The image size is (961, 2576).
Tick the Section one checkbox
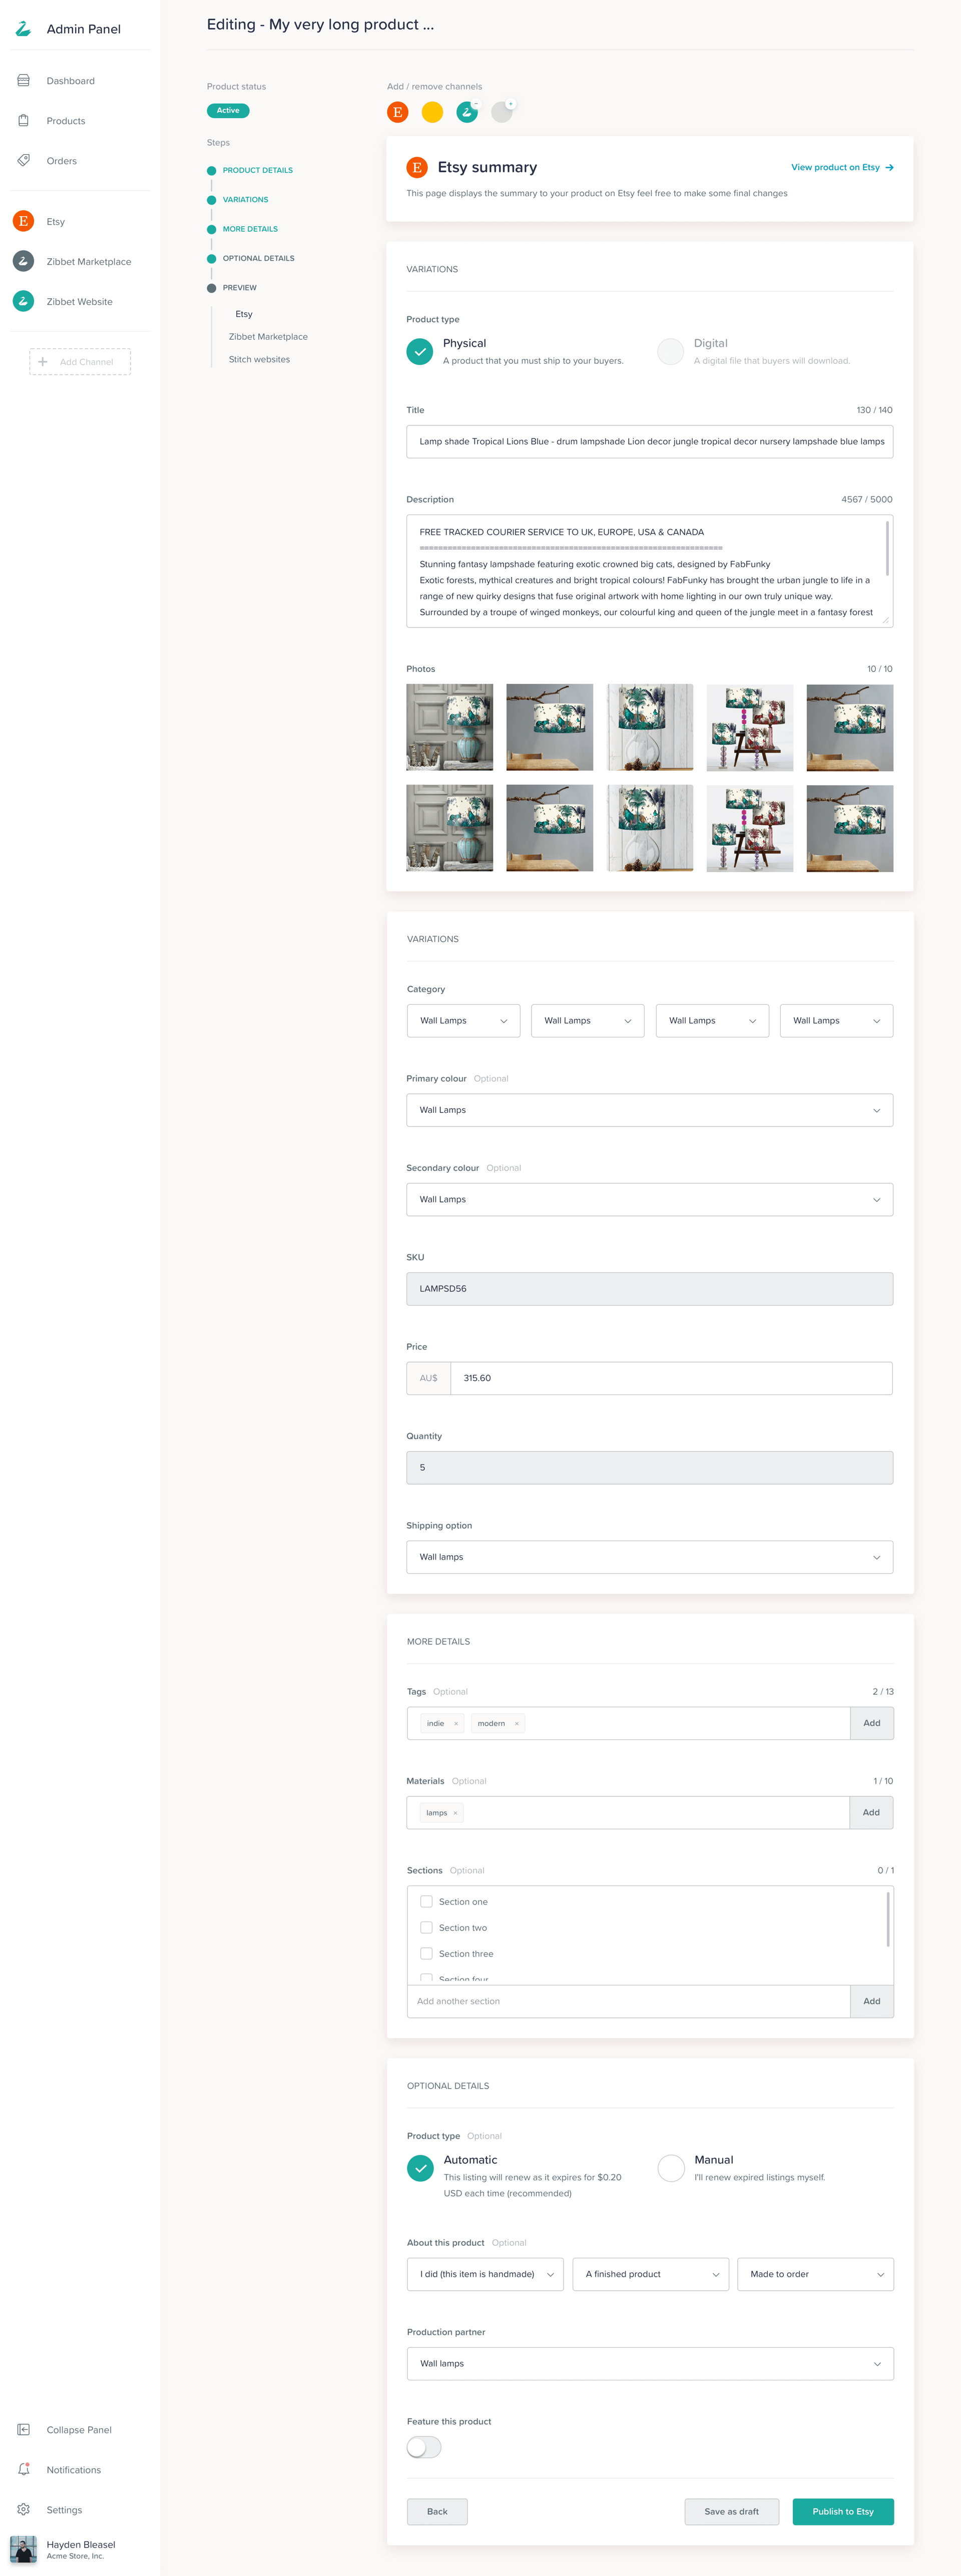[x=426, y=1901]
